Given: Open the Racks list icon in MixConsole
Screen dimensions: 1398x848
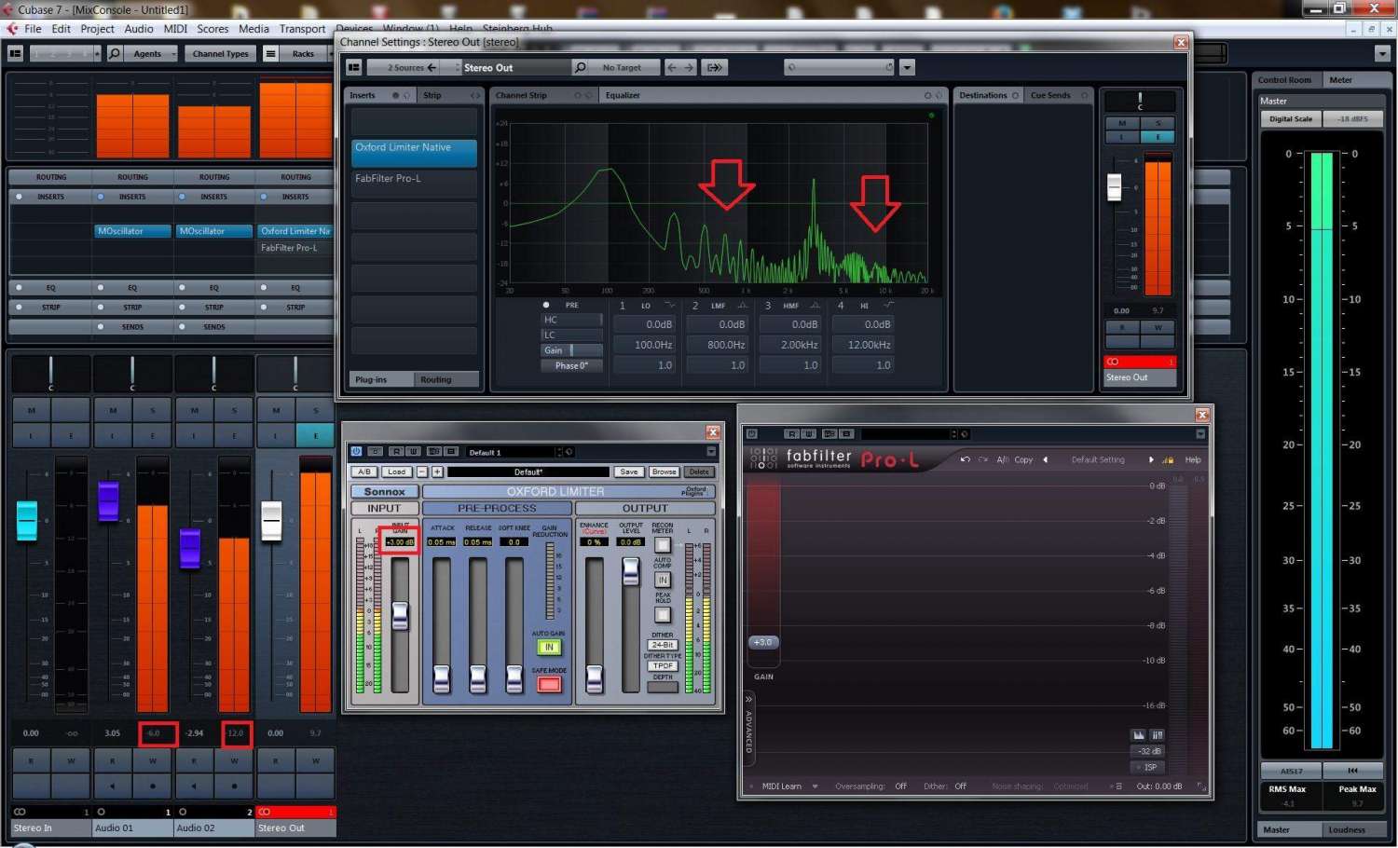Looking at the screenshot, I should click(x=270, y=53).
